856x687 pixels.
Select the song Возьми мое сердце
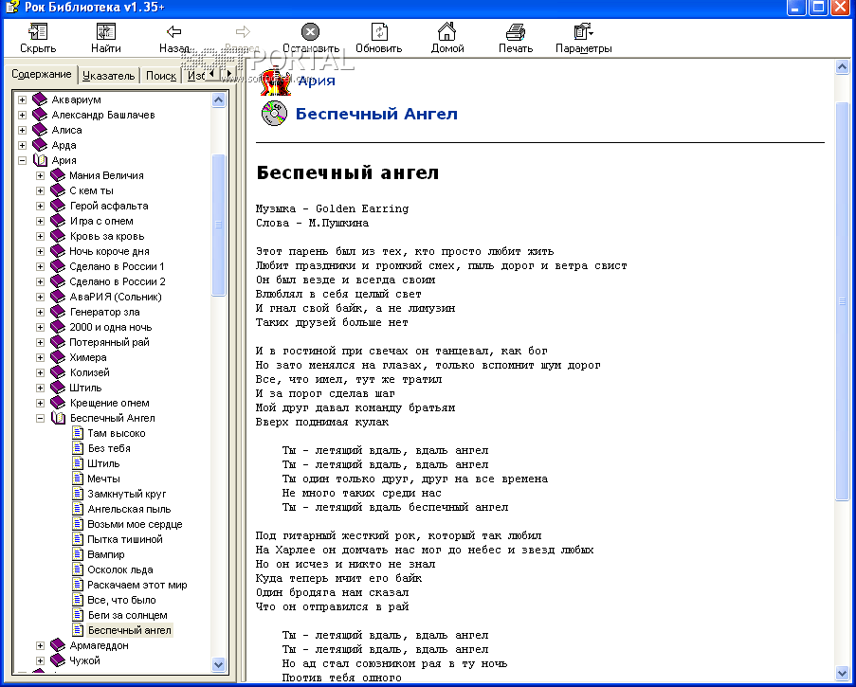(135, 524)
